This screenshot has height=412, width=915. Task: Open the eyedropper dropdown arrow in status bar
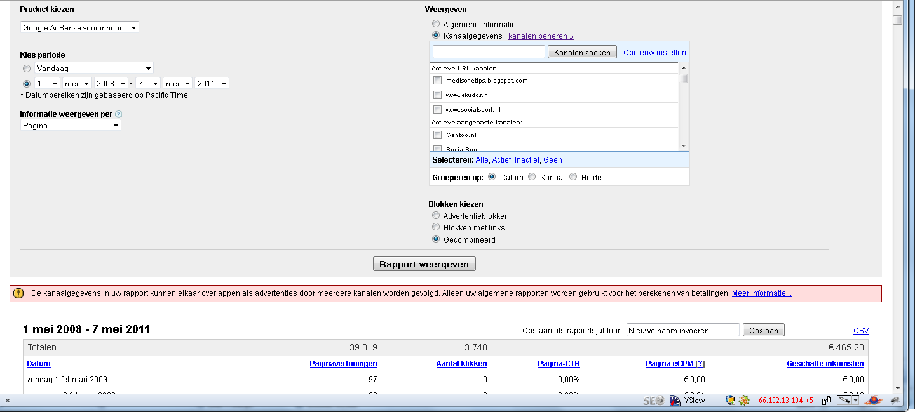click(x=856, y=401)
